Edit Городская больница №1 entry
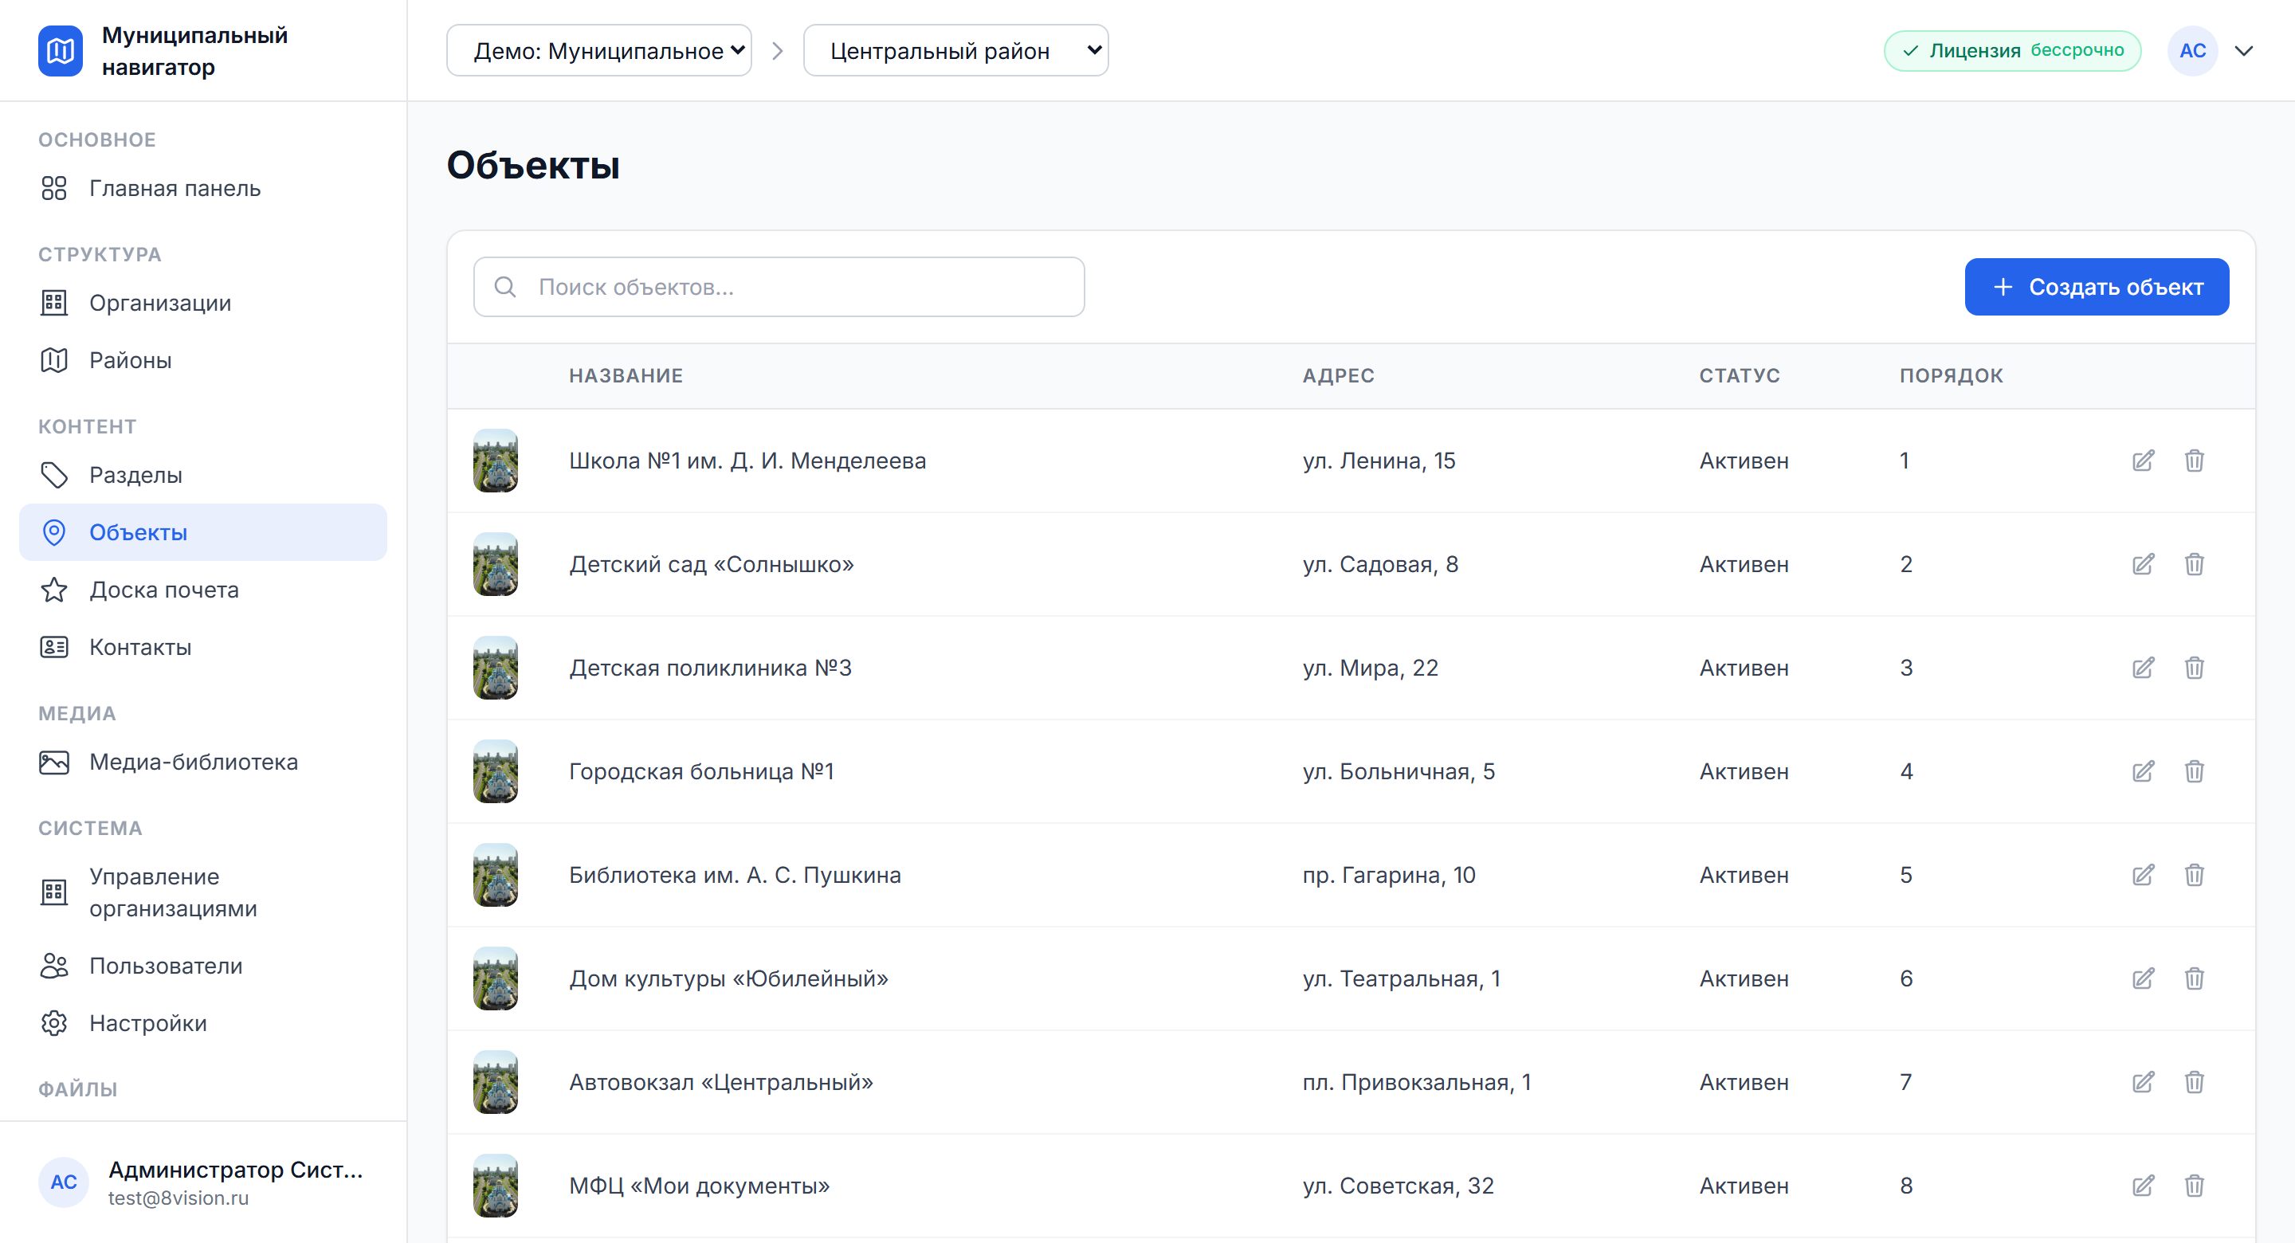 2143,771
